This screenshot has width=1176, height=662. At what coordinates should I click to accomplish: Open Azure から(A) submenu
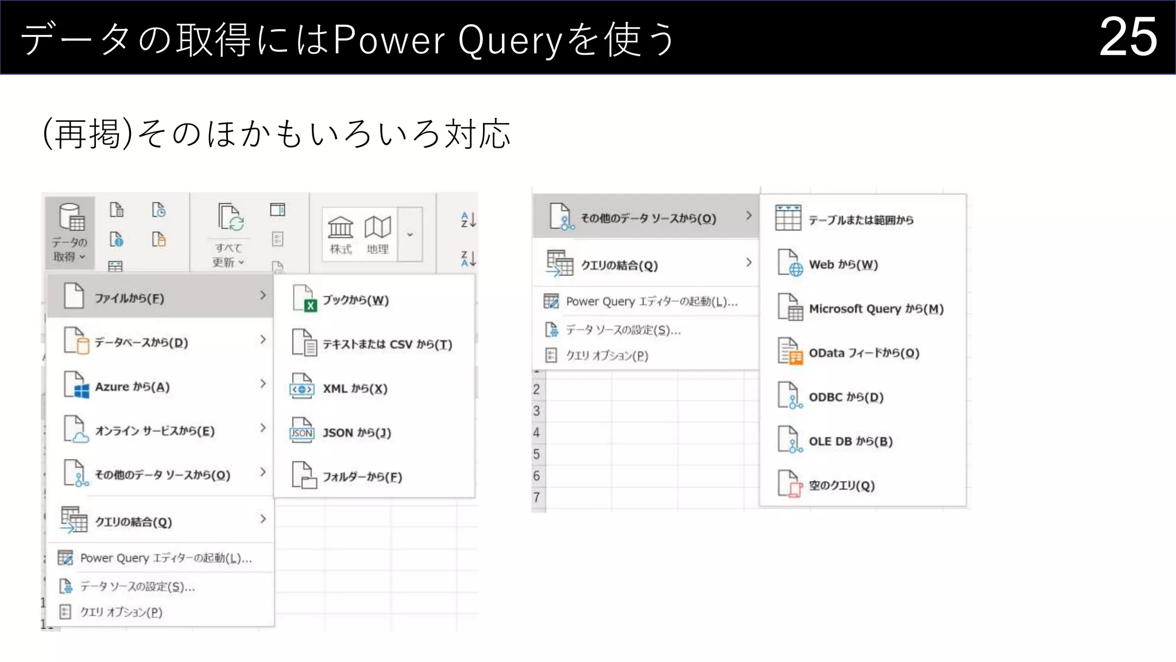[x=160, y=386]
